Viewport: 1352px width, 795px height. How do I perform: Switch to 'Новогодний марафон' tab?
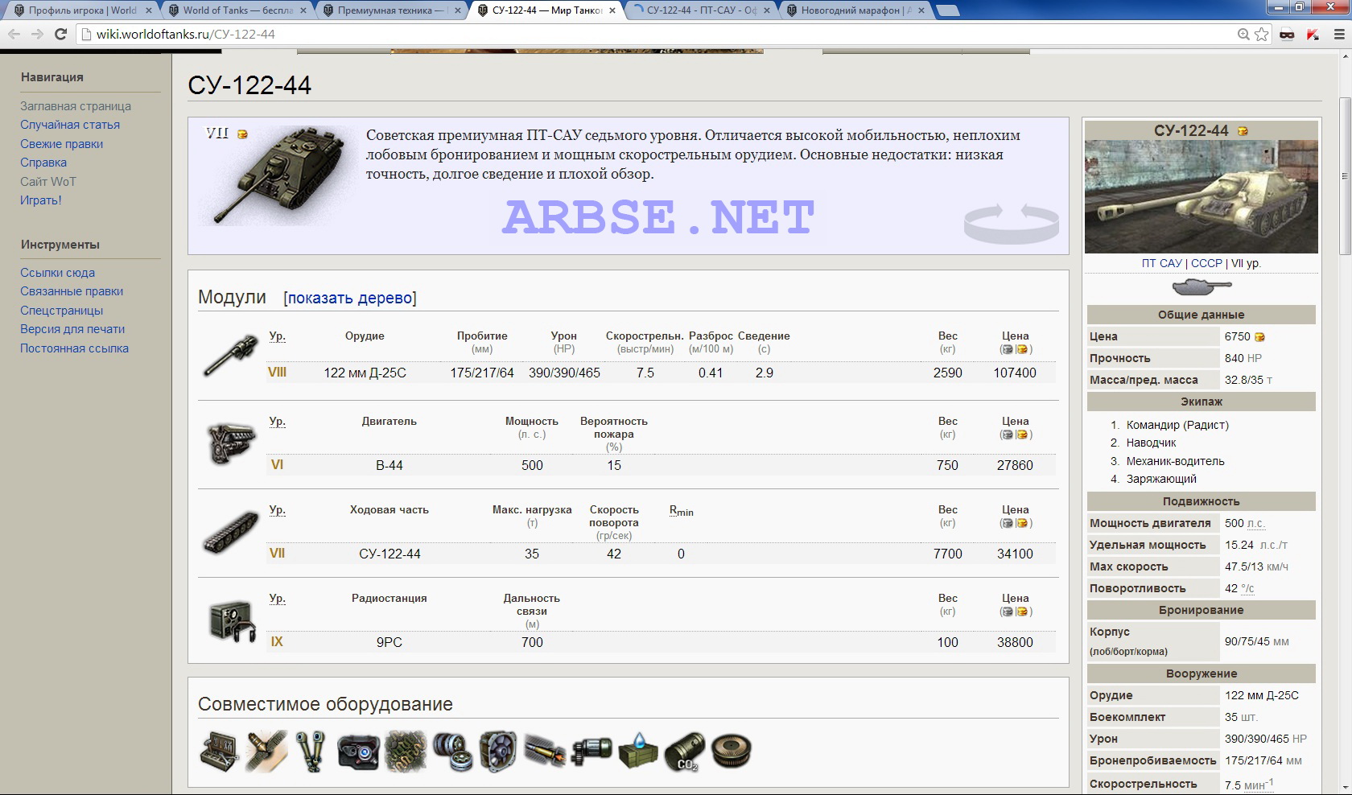tap(855, 10)
